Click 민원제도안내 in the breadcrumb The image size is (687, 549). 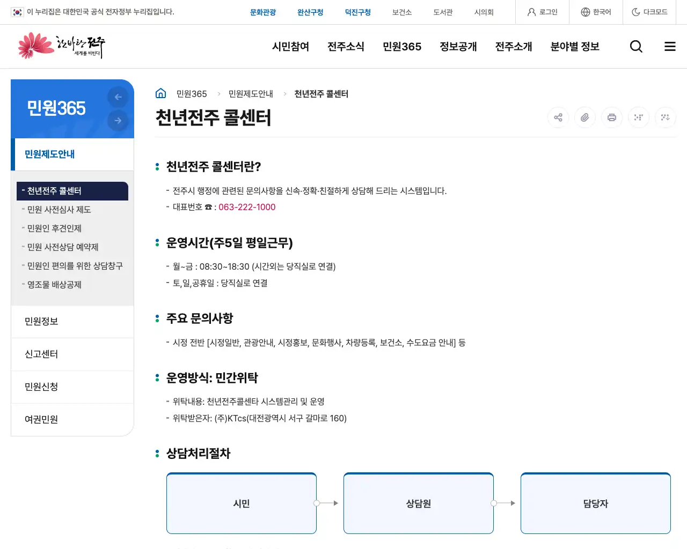point(251,94)
